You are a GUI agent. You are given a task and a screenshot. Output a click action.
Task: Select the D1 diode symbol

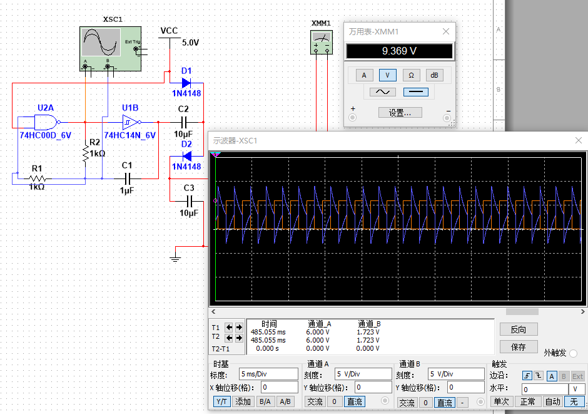pos(186,83)
